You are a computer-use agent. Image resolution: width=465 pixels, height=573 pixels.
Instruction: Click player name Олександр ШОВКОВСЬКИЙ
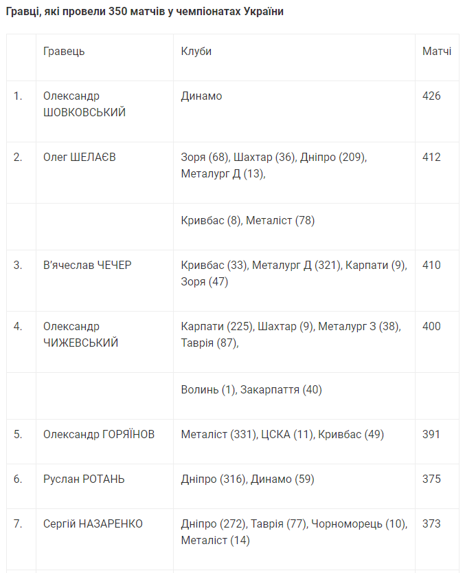click(84, 104)
